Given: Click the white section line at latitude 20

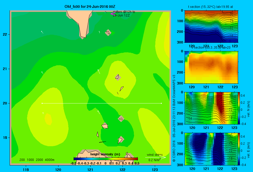Looking at the screenshot, I should click(102, 103).
